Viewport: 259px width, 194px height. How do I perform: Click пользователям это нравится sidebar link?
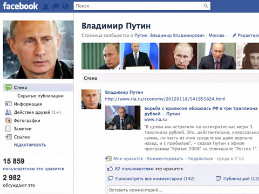point(33,169)
